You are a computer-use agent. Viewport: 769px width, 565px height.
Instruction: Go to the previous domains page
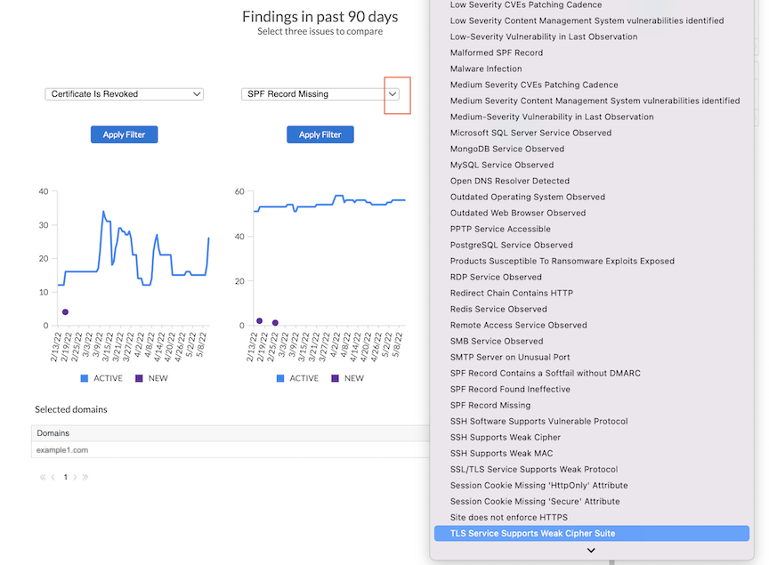(x=52, y=477)
